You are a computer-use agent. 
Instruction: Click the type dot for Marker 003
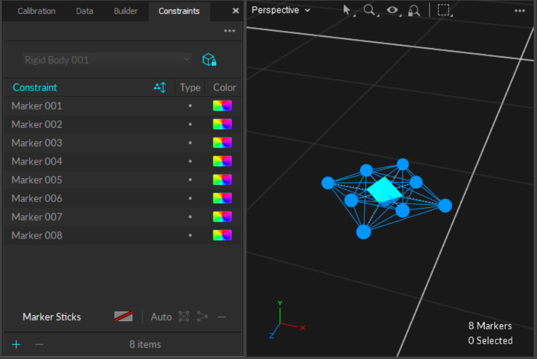click(190, 143)
